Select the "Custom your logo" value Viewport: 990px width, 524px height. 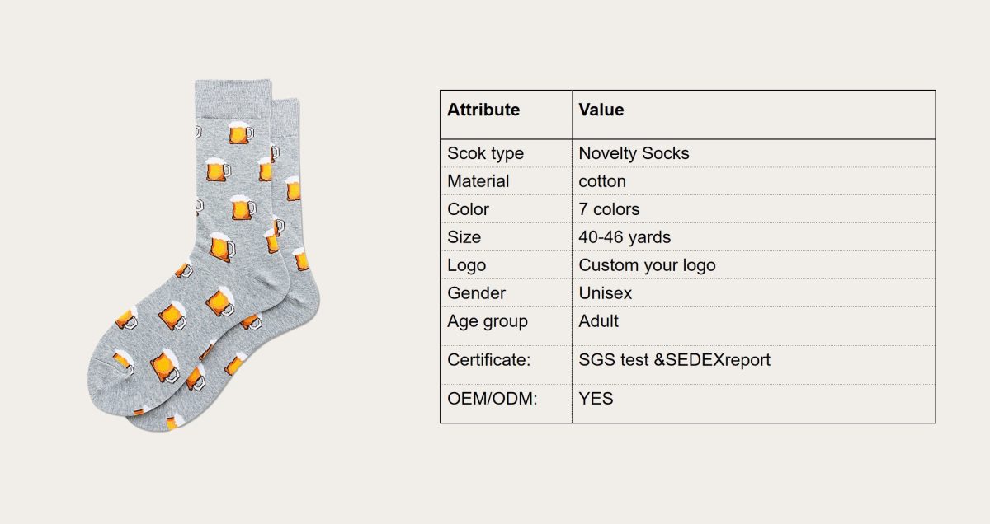647,265
